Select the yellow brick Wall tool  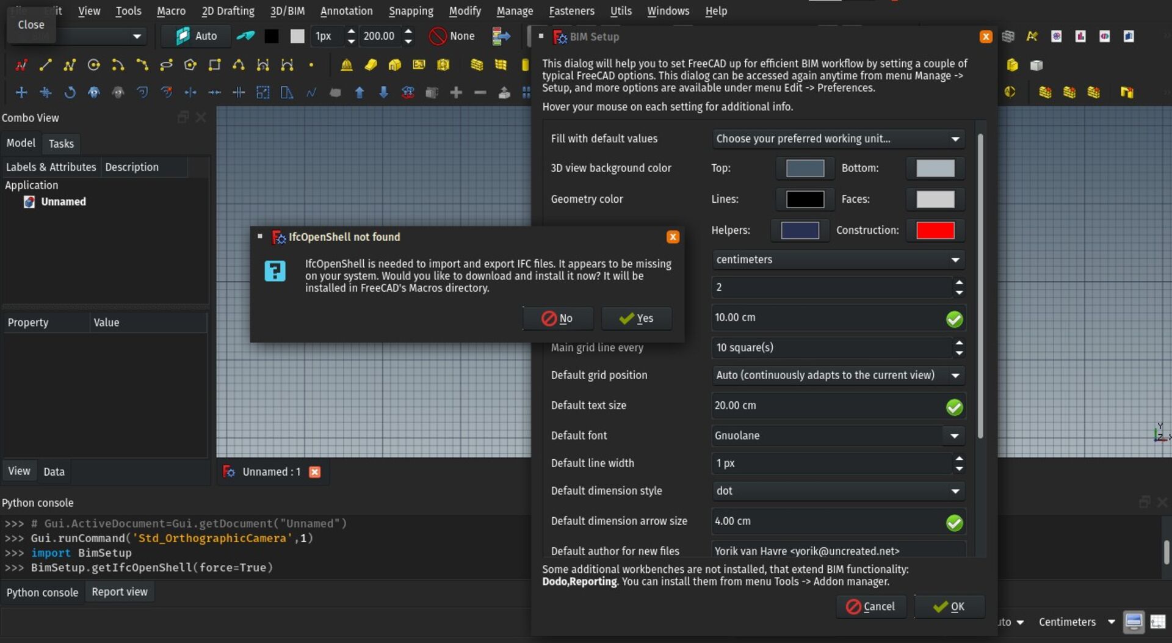click(x=477, y=65)
